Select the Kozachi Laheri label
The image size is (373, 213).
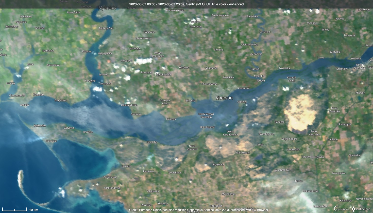click(291, 79)
